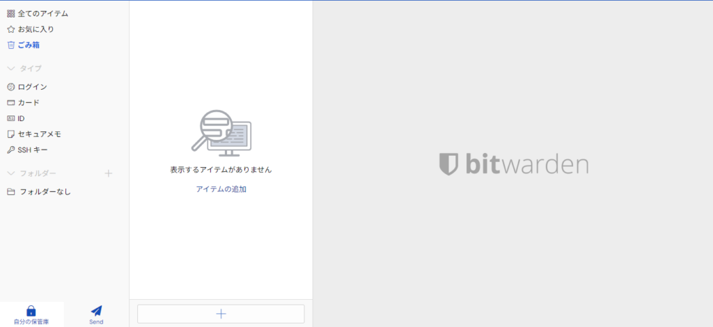
Task: Collapse the フォルダー section chevron
Action: click(x=11, y=173)
